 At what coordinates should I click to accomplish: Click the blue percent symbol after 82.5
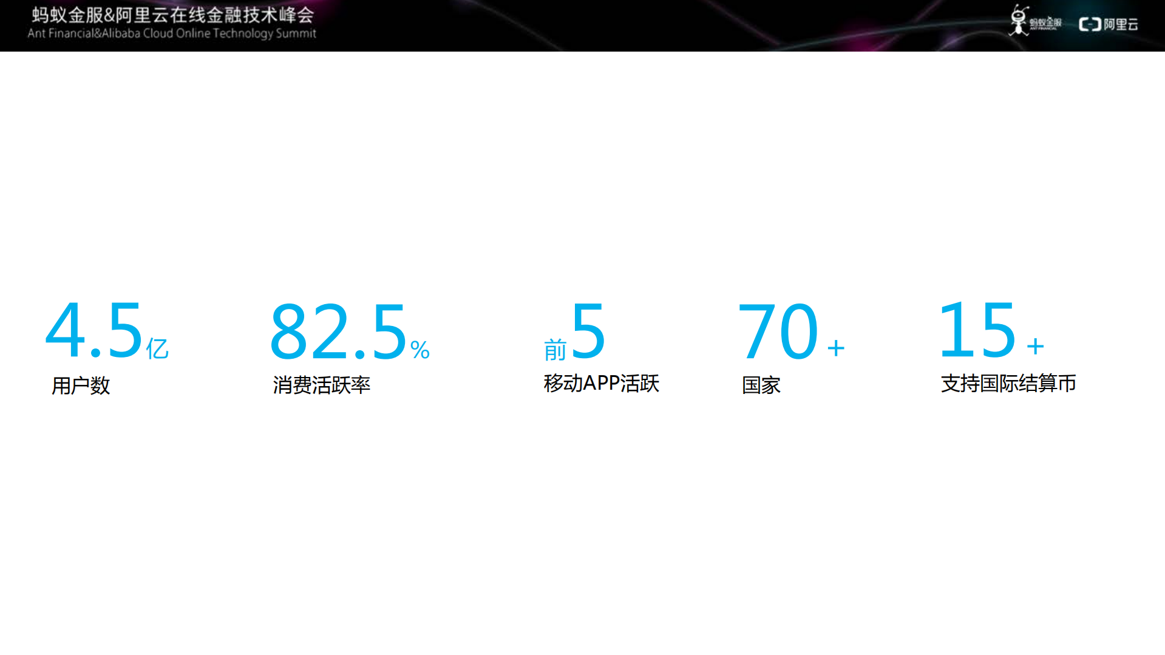point(419,350)
